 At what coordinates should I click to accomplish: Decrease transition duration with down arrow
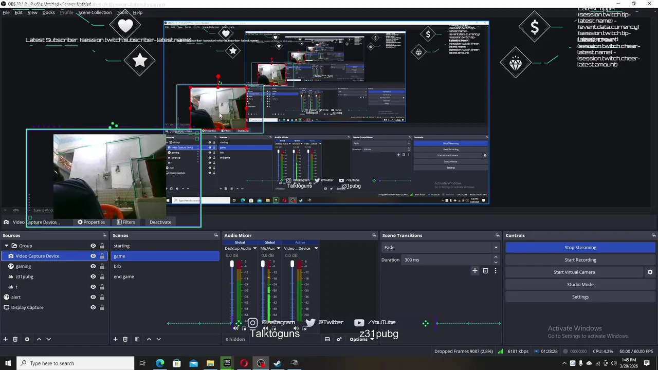496,263
